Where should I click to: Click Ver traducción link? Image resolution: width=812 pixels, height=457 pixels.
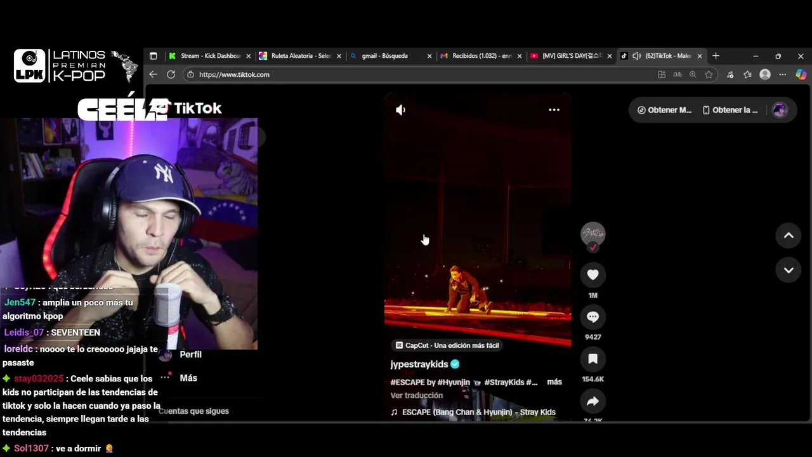coord(417,395)
